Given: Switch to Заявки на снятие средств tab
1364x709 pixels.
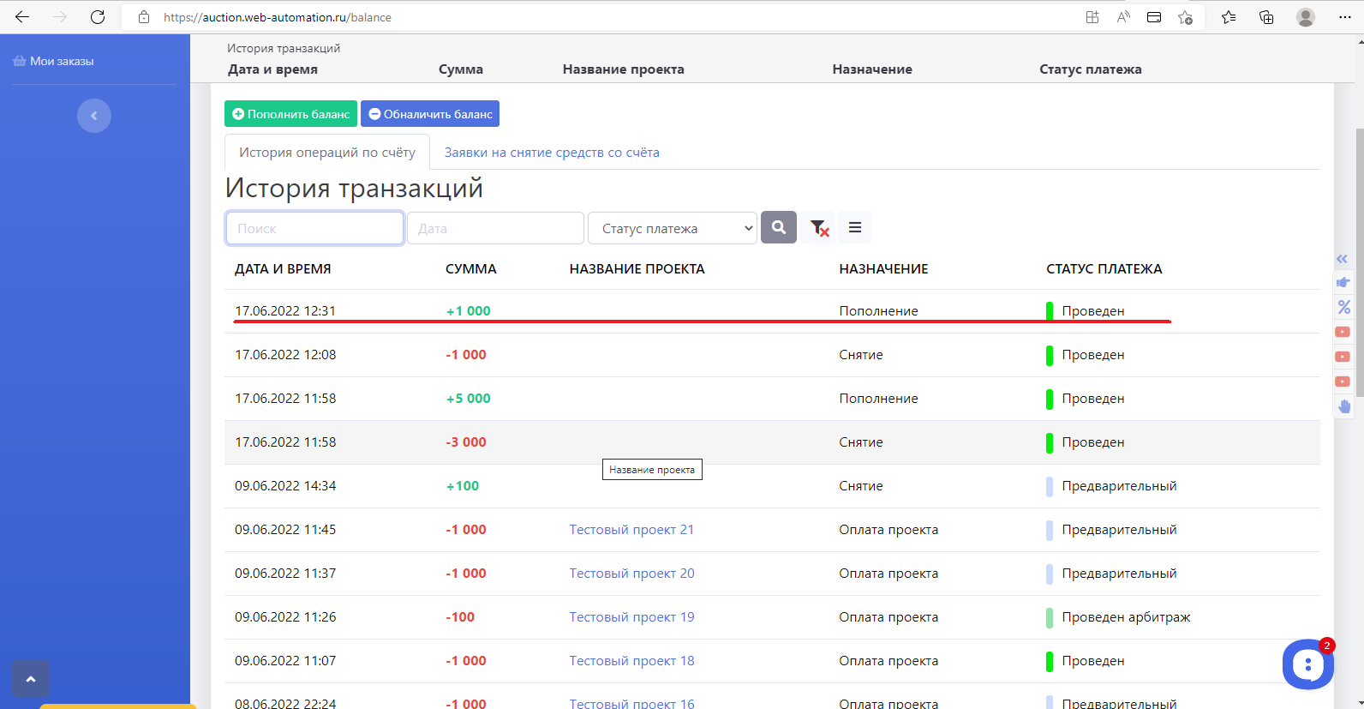Looking at the screenshot, I should (x=552, y=153).
